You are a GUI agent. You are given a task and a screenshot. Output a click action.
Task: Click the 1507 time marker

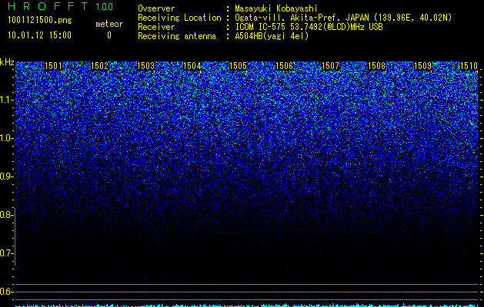point(330,66)
